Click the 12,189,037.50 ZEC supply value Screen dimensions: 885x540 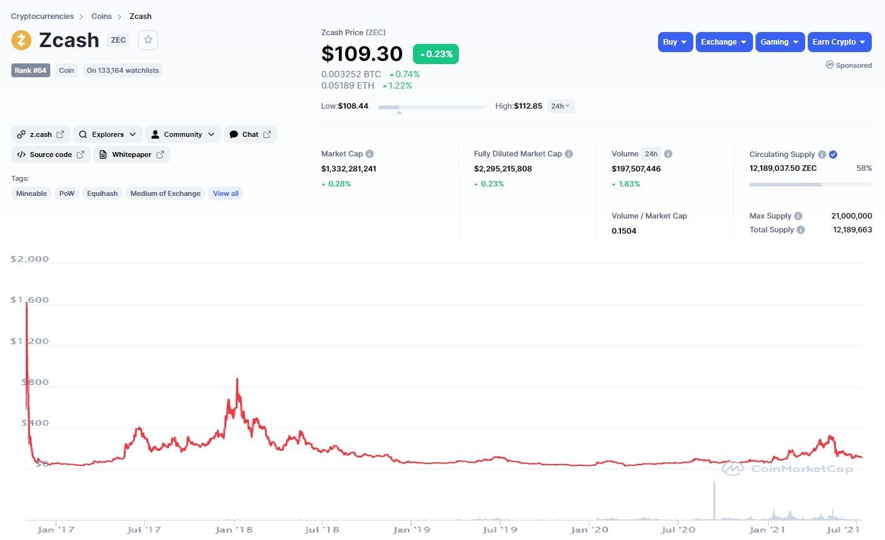pyautogui.click(x=783, y=168)
